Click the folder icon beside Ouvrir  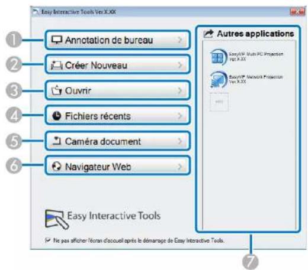(x=57, y=90)
